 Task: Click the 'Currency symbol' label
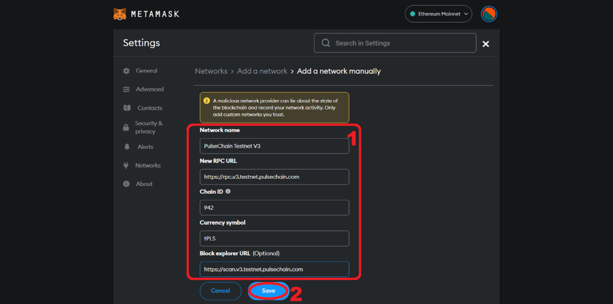223,223
